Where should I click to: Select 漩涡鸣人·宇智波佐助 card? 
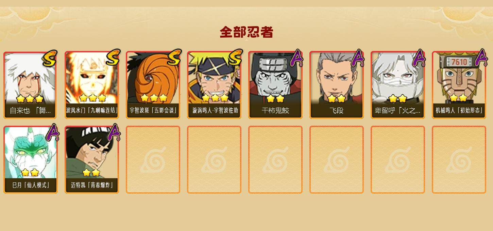(x=214, y=85)
